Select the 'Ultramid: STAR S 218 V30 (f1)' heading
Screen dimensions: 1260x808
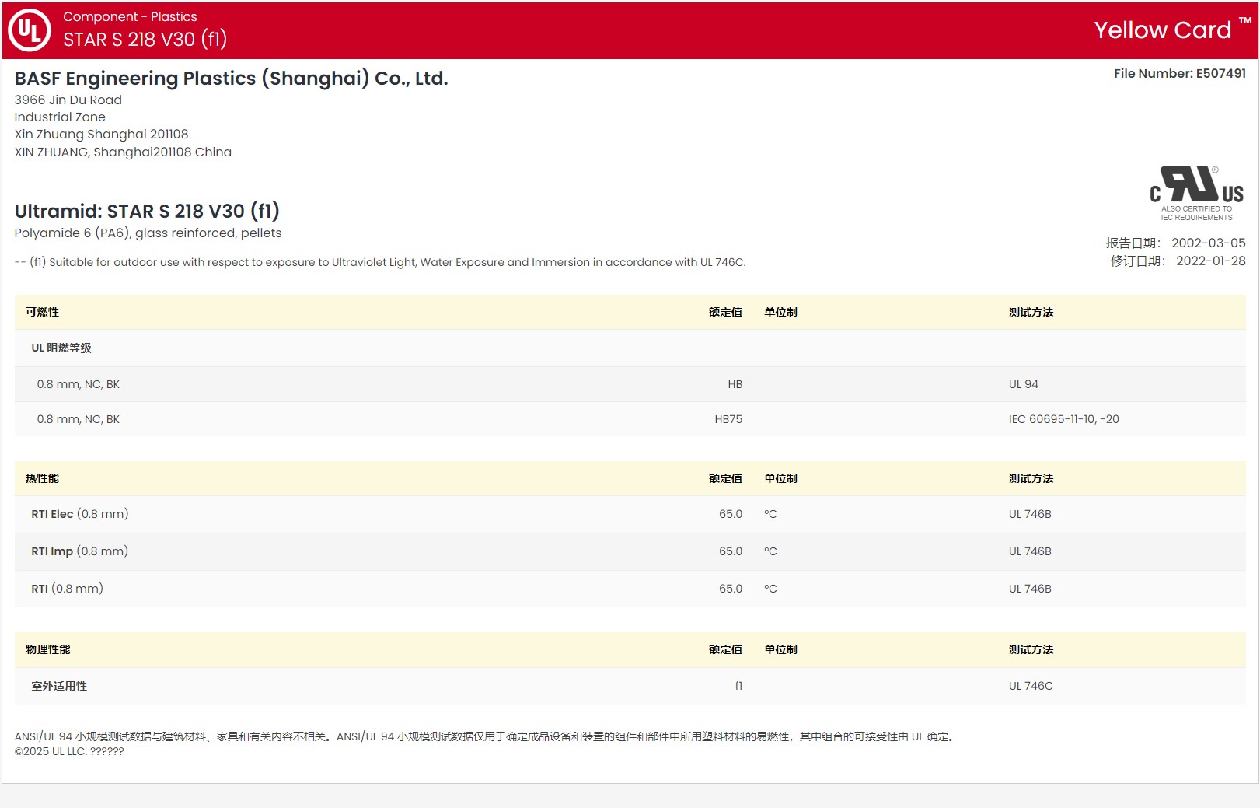147,211
